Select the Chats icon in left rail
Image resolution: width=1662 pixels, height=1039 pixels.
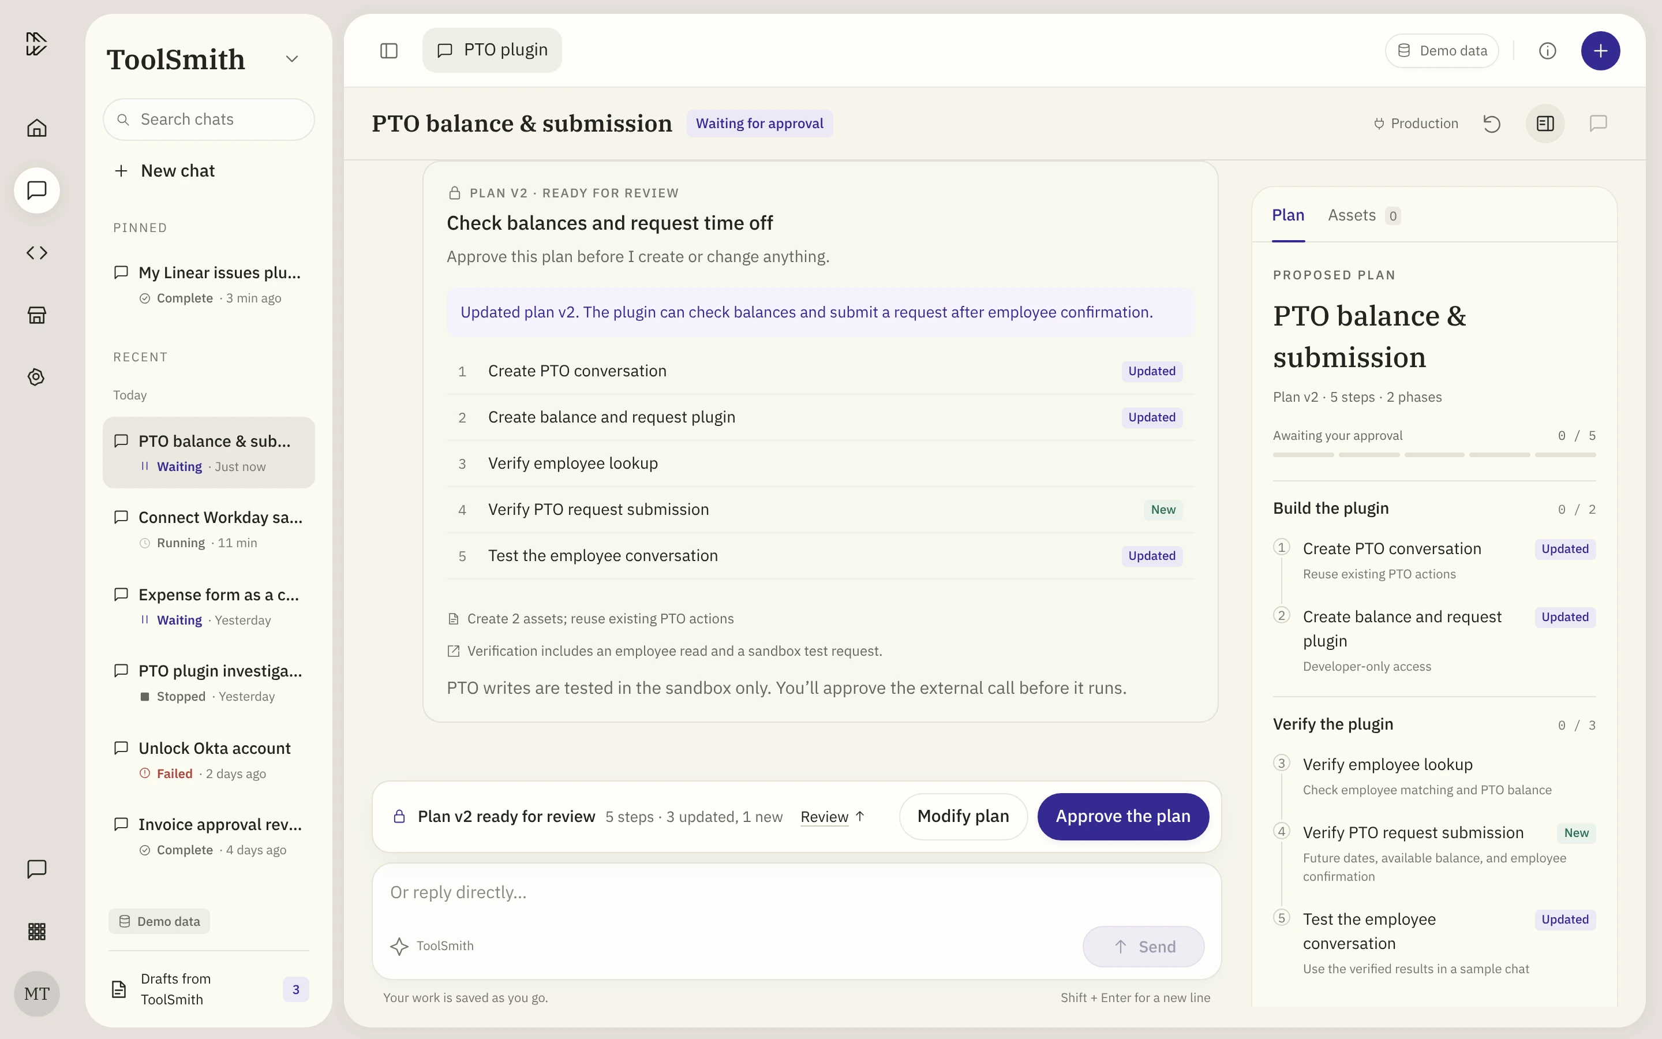[36, 190]
